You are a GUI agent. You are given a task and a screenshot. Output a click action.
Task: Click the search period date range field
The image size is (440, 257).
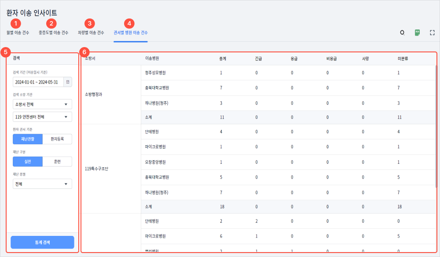[38, 82]
